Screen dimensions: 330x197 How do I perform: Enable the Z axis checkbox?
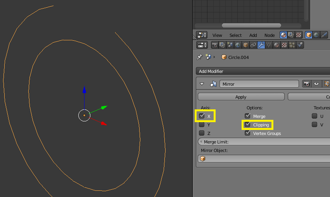pyautogui.click(x=202, y=133)
